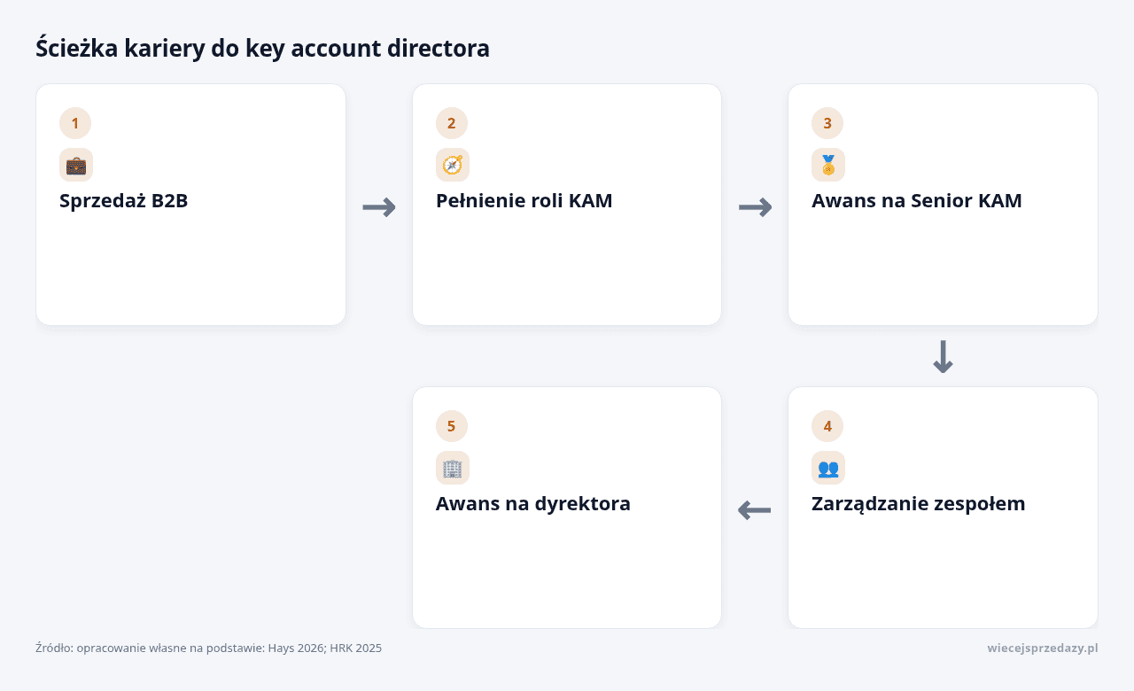This screenshot has height=691, width=1134.
Task: Click the medal icon in step 3
Action: pos(828,165)
